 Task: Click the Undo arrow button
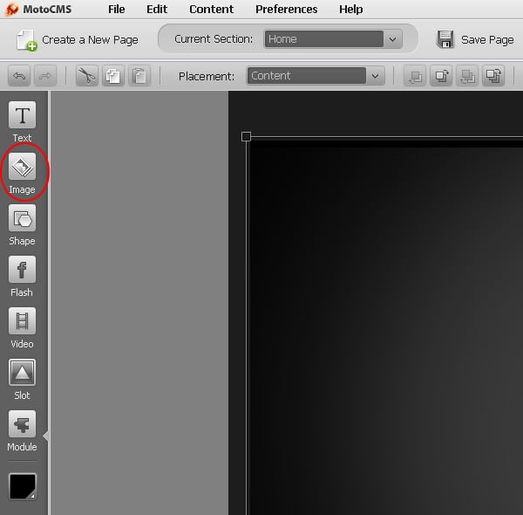tap(18, 76)
